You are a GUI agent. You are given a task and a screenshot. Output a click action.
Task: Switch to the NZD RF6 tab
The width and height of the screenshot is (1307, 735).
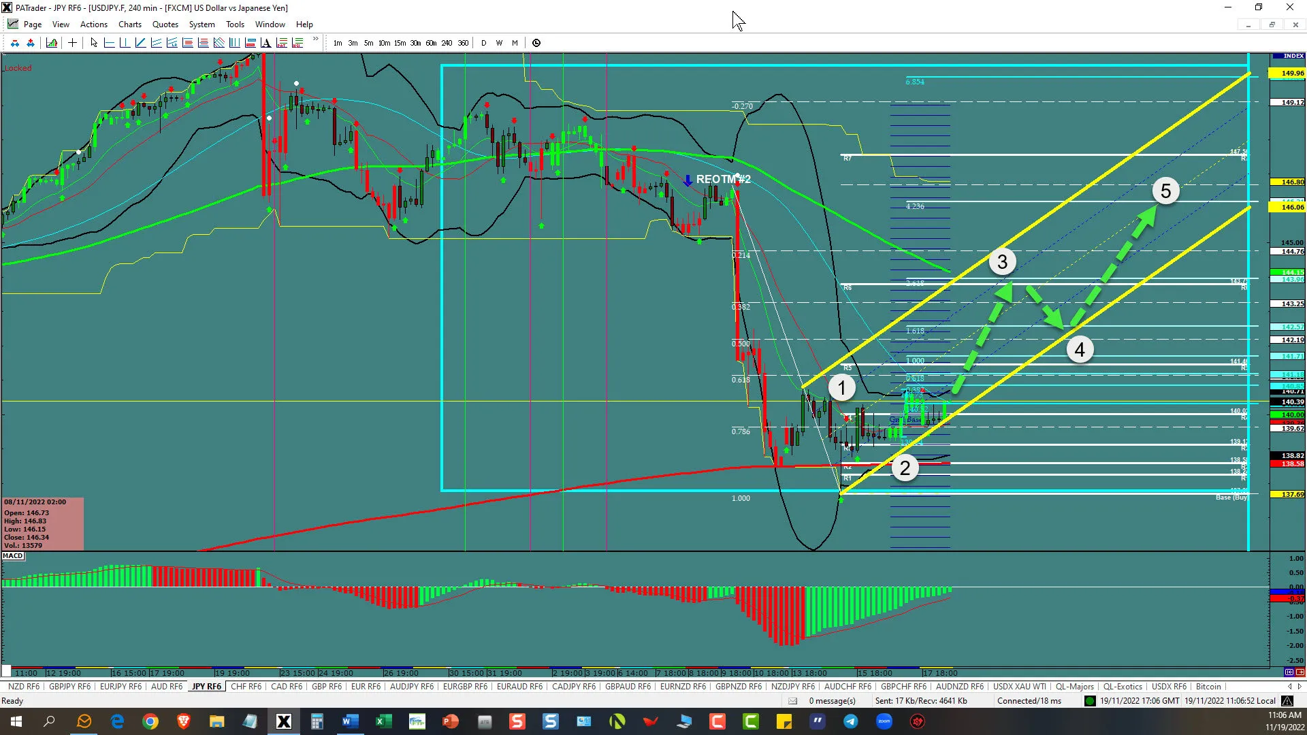(24, 687)
